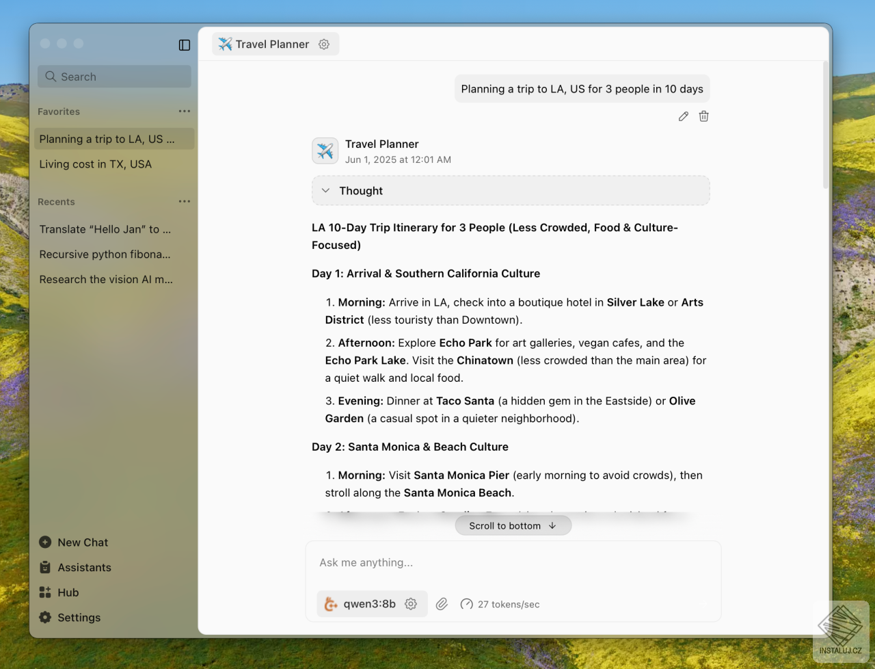
Task: Open the Settings page
Action: point(70,618)
